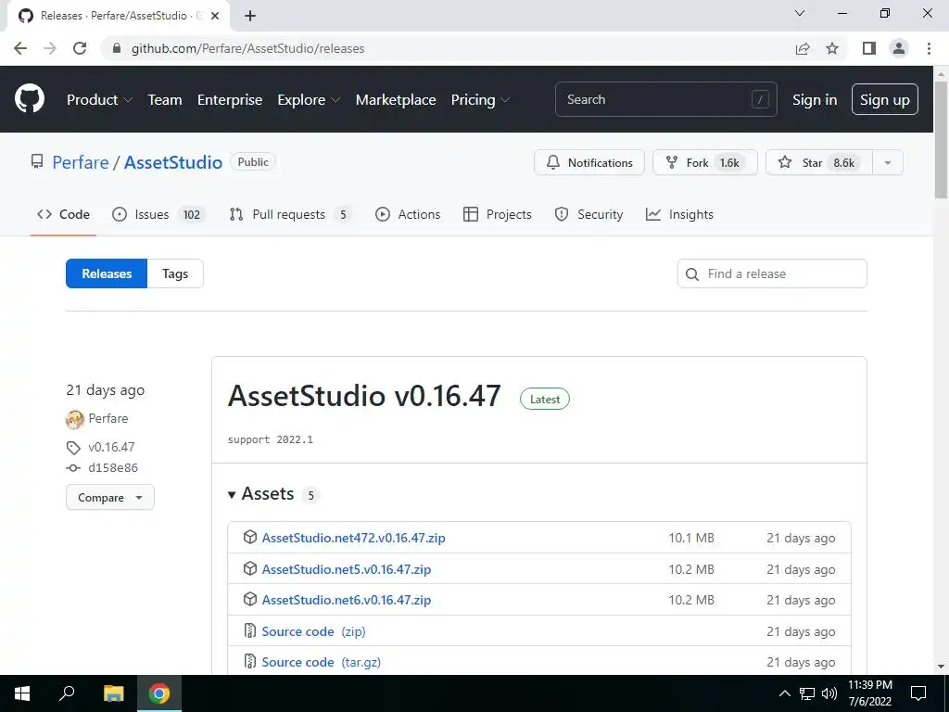The width and height of the screenshot is (949, 712).
Task: Download AssetStudio.net6.v0.16.47.zip
Action: pos(347,600)
